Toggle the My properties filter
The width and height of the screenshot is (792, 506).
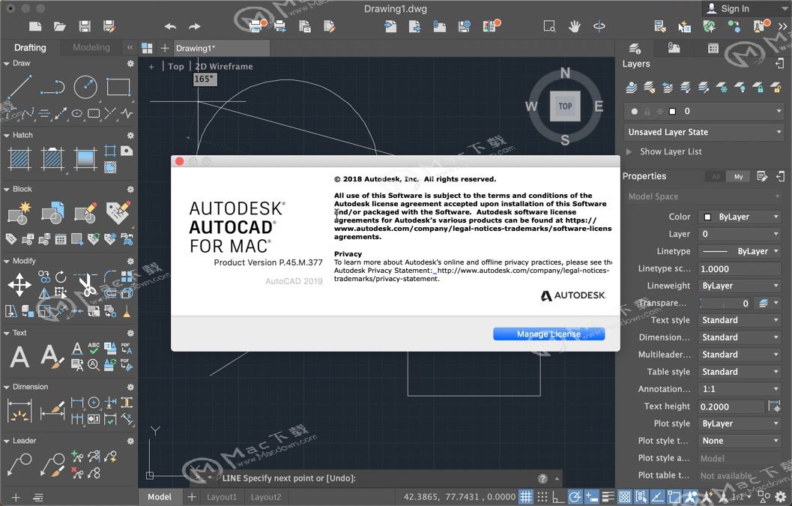[x=739, y=176]
